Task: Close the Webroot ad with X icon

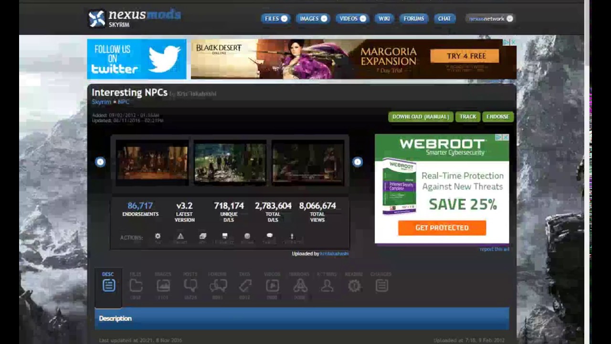Action: (x=506, y=138)
